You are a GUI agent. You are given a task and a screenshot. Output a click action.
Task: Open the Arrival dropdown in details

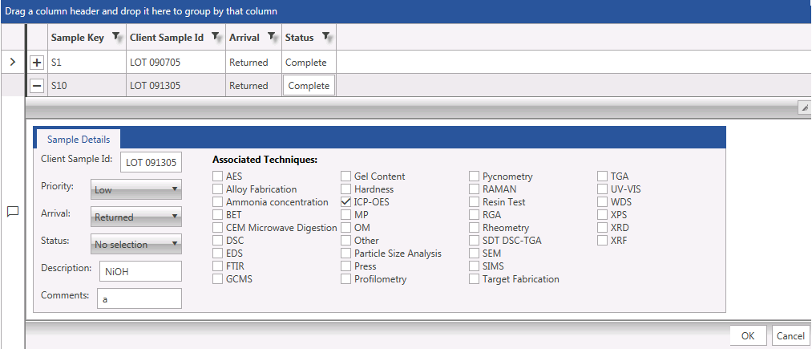click(135, 217)
